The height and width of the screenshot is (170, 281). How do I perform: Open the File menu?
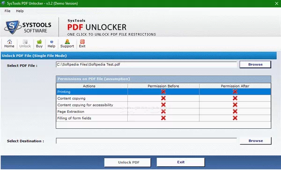pos(7,11)
